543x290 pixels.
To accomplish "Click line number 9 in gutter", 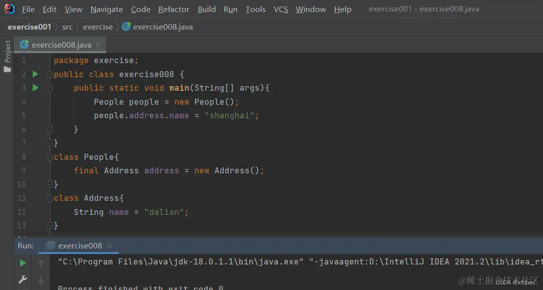I will (x=24, y=170).
